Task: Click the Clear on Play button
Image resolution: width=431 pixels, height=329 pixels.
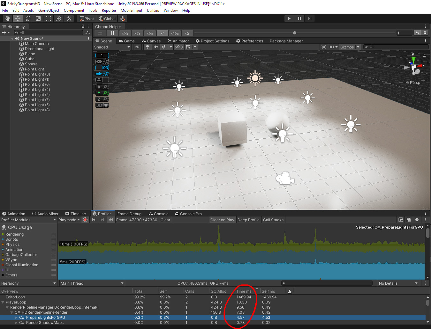Action: pos(222,220)
